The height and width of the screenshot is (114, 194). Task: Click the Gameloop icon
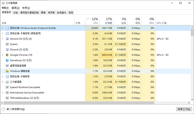tap(7, 60)
